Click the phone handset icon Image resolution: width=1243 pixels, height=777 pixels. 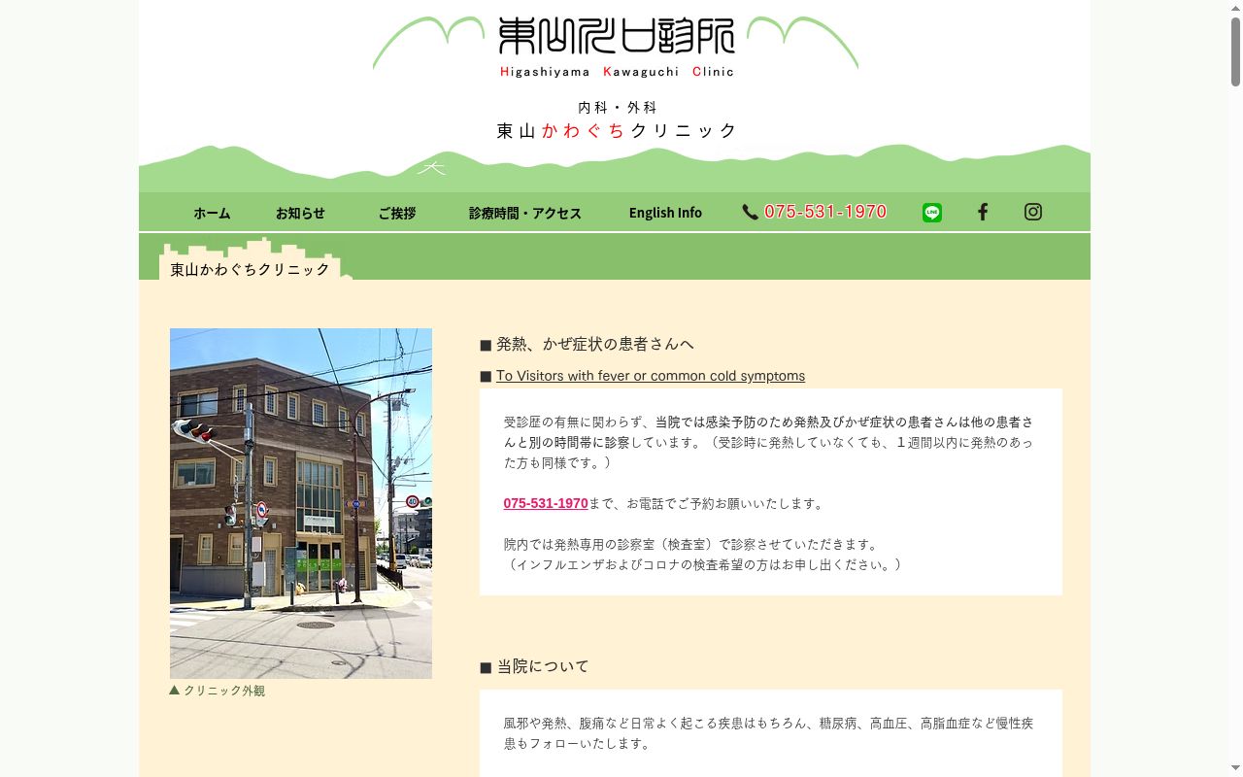click(x=750, y=212)
